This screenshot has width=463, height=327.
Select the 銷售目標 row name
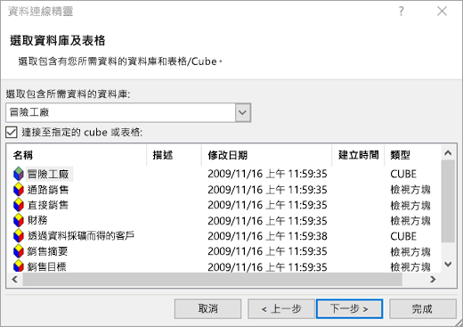(x=47, y=266)
